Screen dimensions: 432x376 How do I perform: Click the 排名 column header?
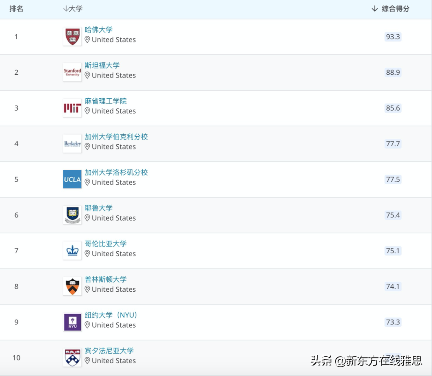point(16,8)
